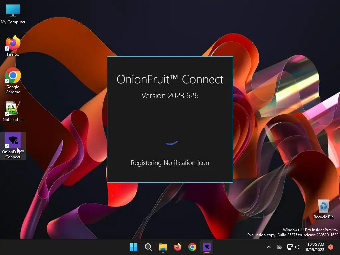
Task: Open network status tray icon
Action: point(290,247)
